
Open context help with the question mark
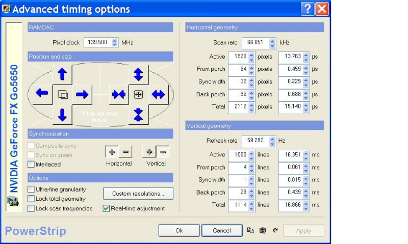[x=308, y=9]
